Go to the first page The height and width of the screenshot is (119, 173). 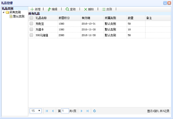[x=47, y=111]
